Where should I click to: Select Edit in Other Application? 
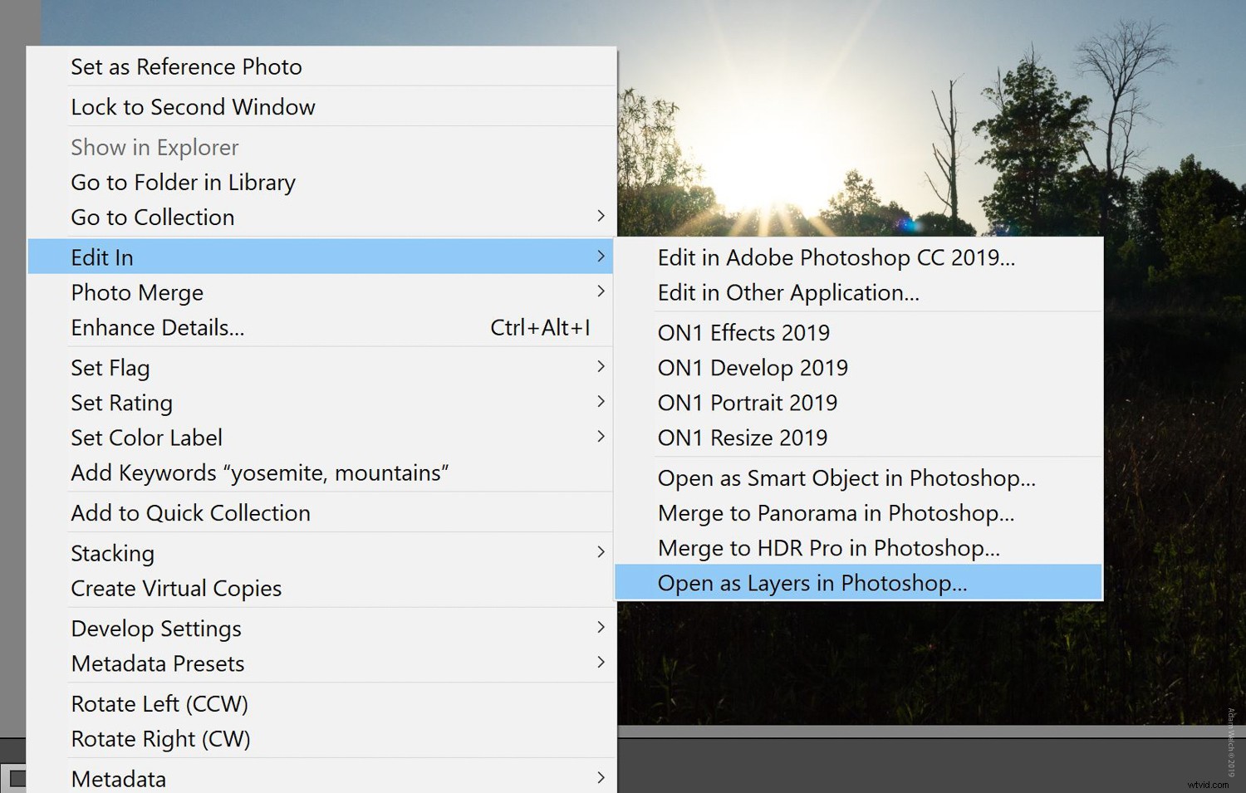[x=788, y=292]
